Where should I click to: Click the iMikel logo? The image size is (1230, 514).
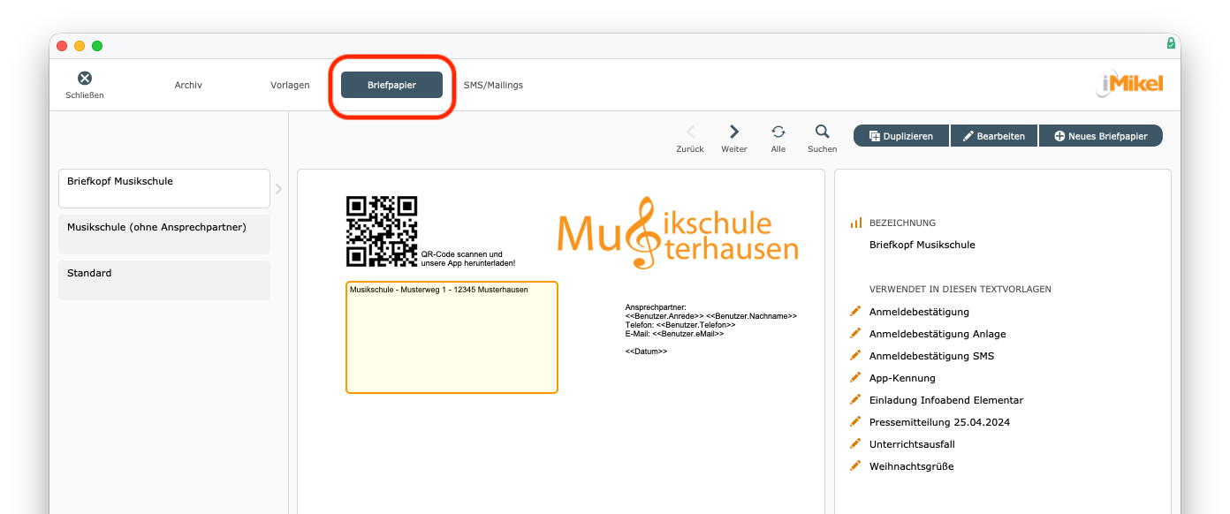(x=1129, y=84)
